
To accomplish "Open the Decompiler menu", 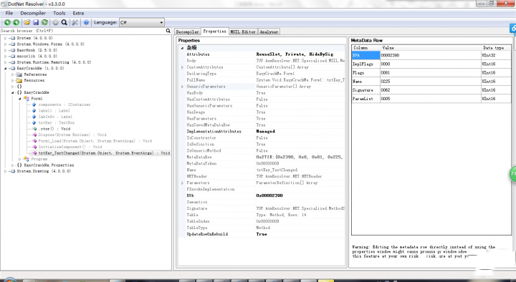I will (x=33, y=13).
